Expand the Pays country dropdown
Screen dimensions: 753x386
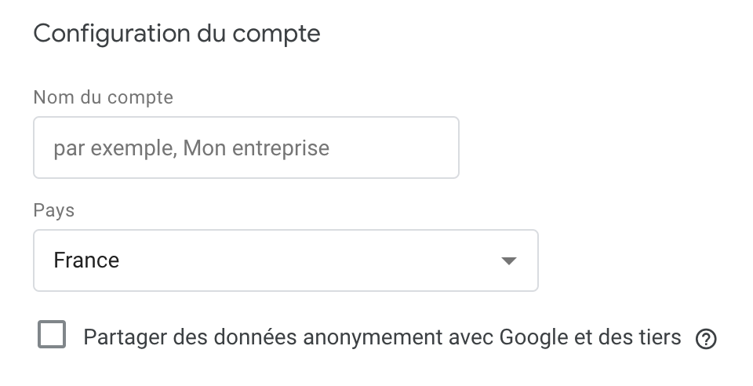pos(286,260)
